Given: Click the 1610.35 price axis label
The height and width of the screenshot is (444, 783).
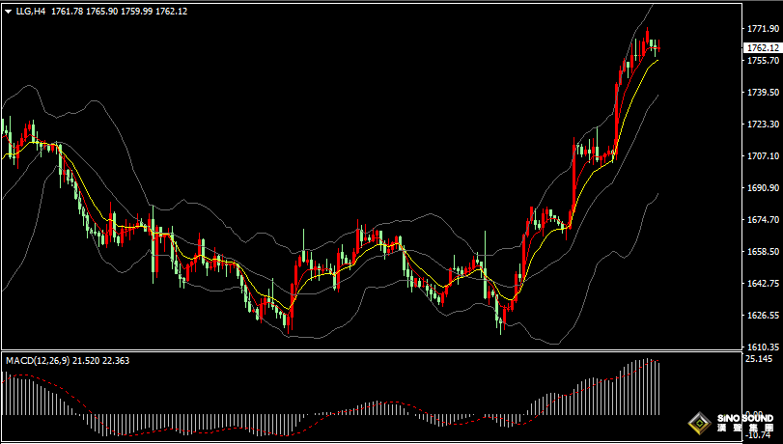Looking at the screenshot, I should click(x=762, y=347).
